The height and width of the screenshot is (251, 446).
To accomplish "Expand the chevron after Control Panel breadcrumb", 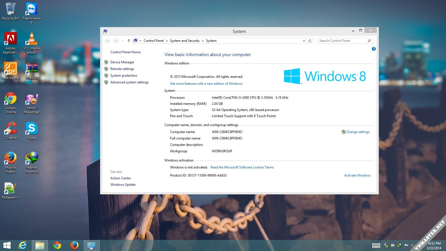I will pos(167,41).
